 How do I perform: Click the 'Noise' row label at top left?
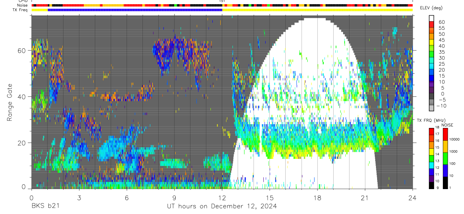point(23,6)
